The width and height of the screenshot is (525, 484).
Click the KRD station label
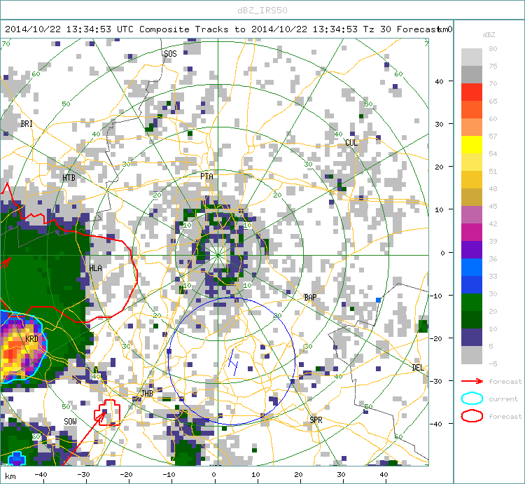[x=31, y=338]
